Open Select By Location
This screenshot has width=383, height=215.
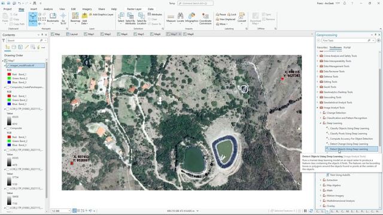point(141,19)
